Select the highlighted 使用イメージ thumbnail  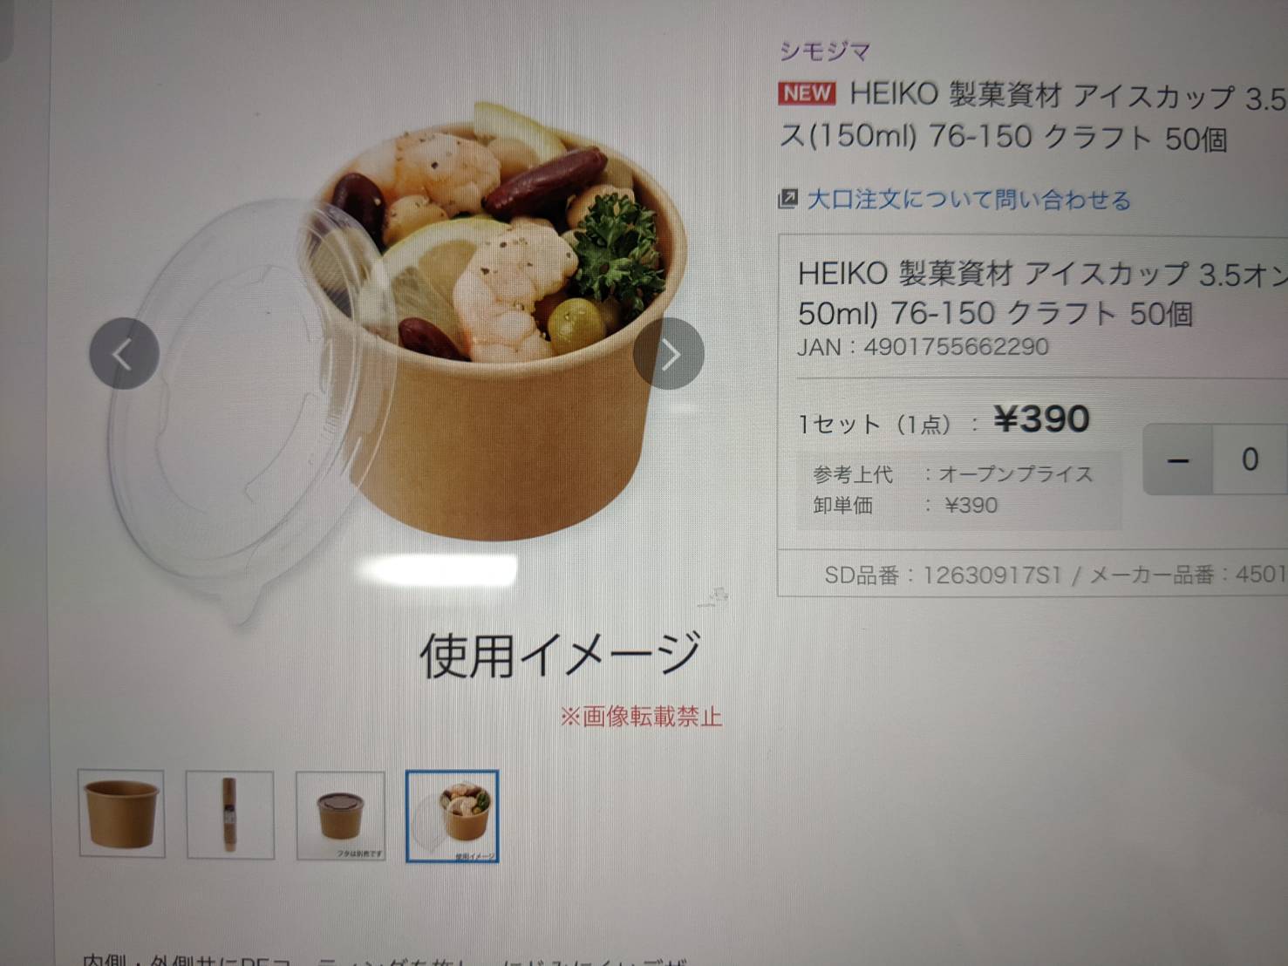coord(452,816)
